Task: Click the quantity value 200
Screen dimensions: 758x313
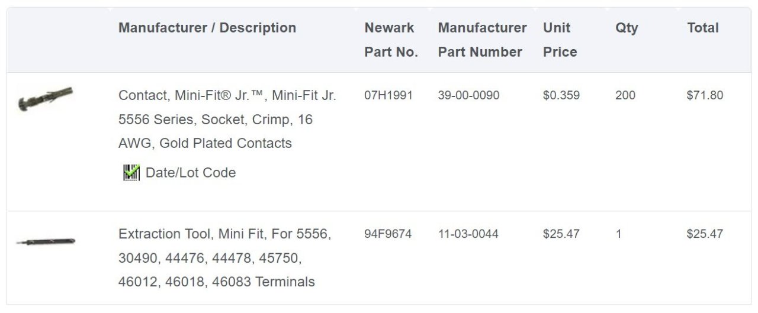Action: coord(625,95)
